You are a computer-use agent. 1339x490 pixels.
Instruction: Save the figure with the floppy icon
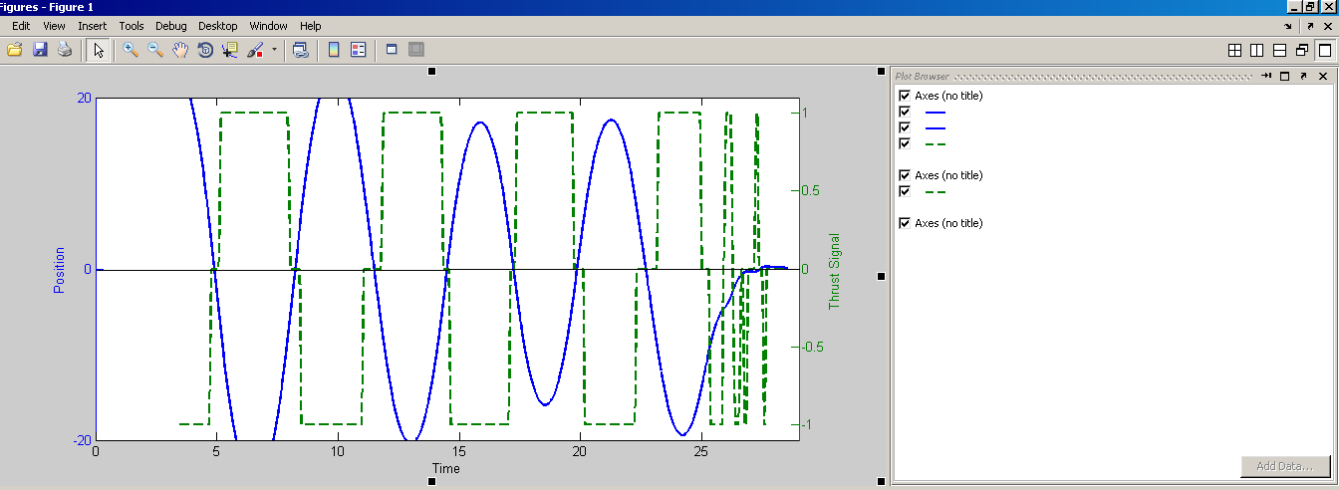[x=41, y=49]
